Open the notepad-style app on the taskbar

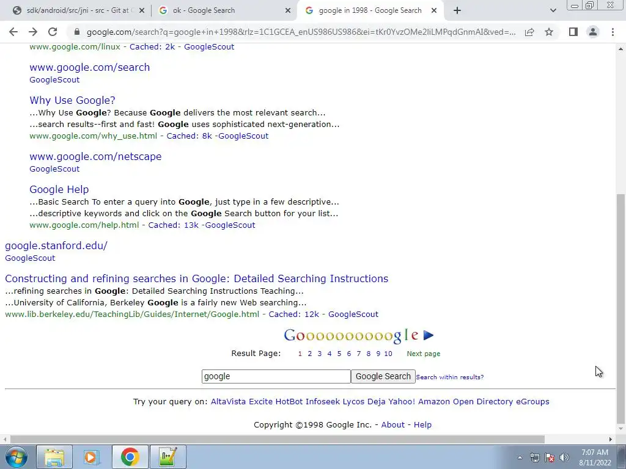coord(168,457)
